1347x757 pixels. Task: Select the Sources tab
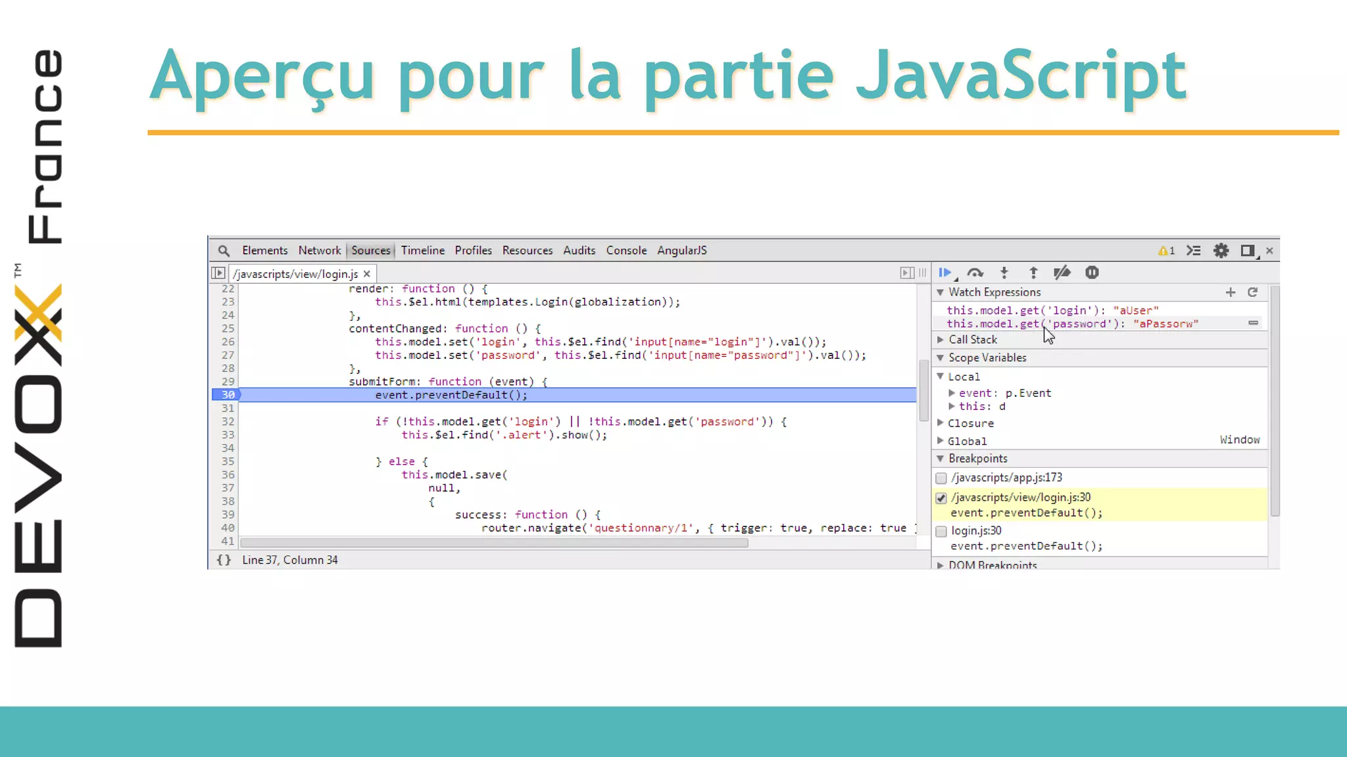point(370,250)
